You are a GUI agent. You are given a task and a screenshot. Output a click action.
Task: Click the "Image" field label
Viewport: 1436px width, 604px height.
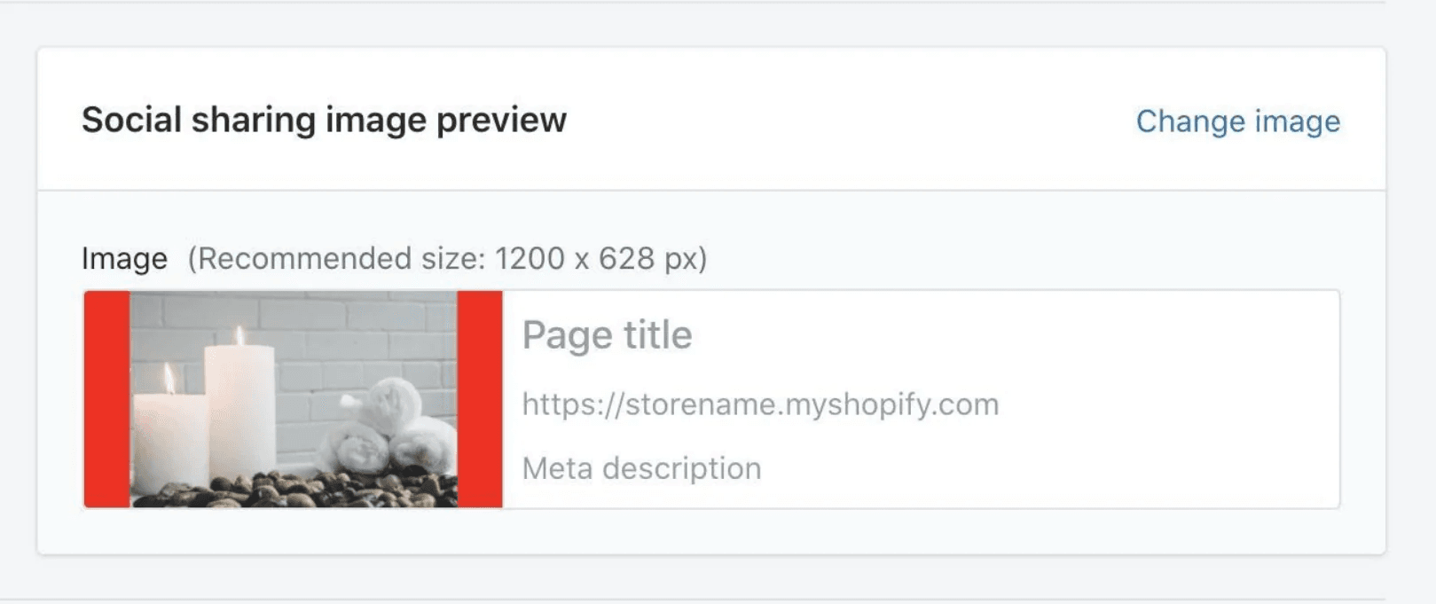coord(124,259)
